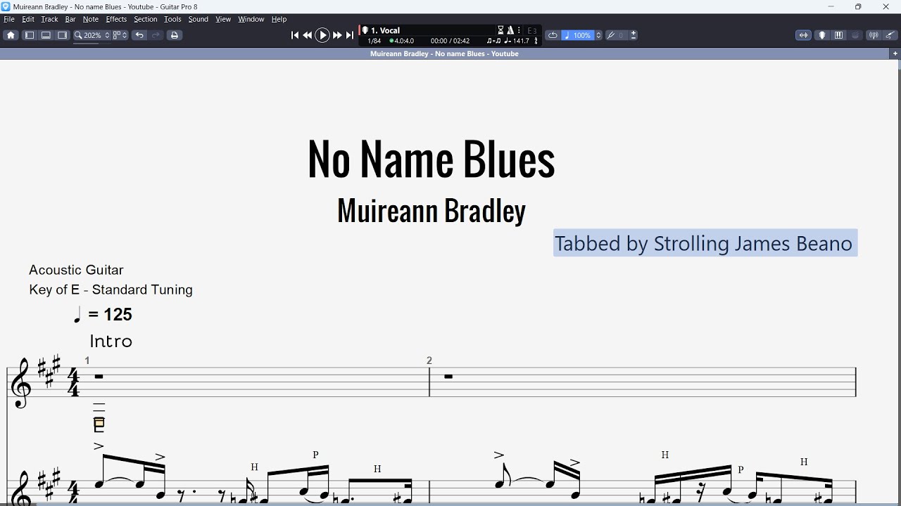This screenshot has width=901, height=506.
Task: Open the View menu
Action: pos(223,19)
